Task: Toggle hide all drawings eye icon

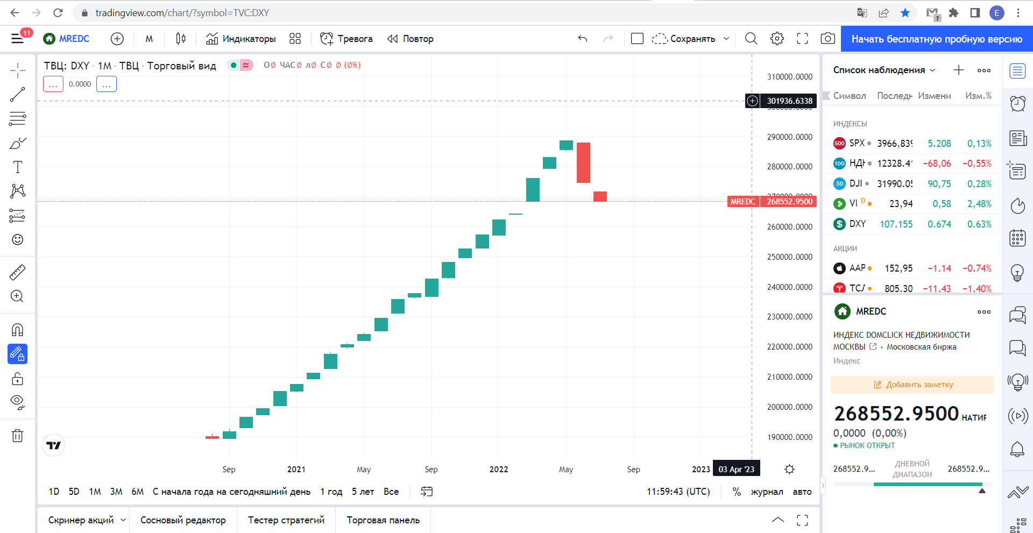Action: (x=18, y=402)
